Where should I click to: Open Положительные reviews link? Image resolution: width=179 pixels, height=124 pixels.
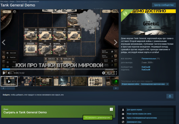click(149, 59)
